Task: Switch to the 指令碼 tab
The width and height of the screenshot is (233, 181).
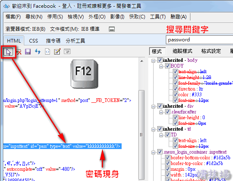Action: click(53, 41)
